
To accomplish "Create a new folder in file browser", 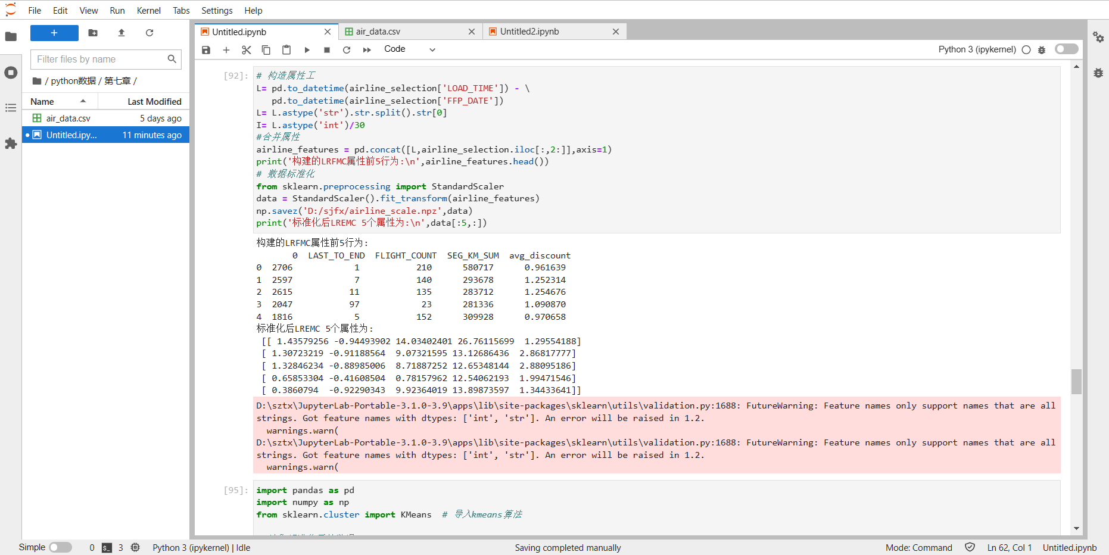I will pos(93,33).
